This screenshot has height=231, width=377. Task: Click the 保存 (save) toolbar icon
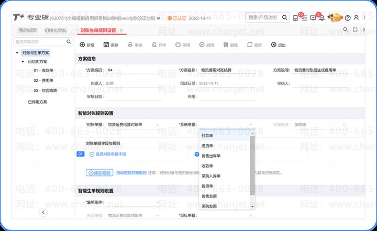106,45
